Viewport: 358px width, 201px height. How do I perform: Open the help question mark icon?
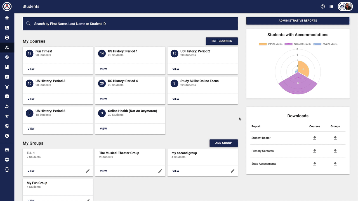323,6
